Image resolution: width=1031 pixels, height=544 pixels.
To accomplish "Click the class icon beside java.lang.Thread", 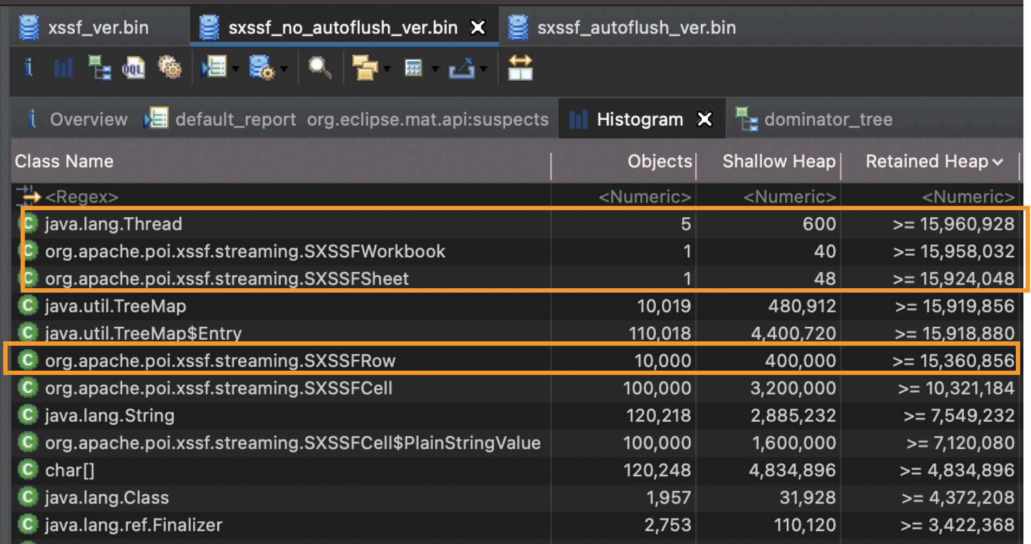I will [28, 223].
